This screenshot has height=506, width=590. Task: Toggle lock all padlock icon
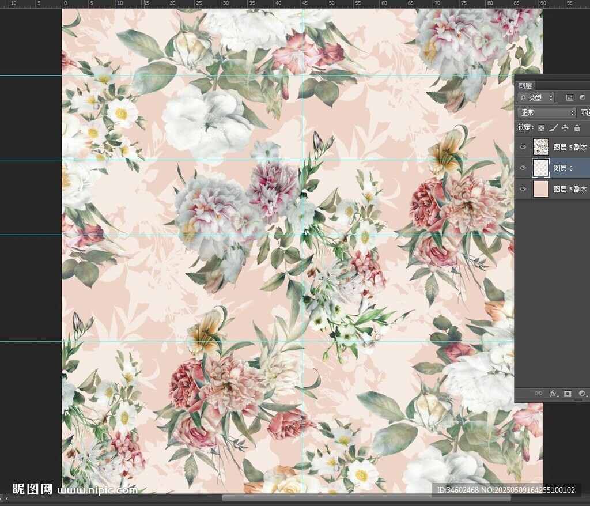pos(577,128)
